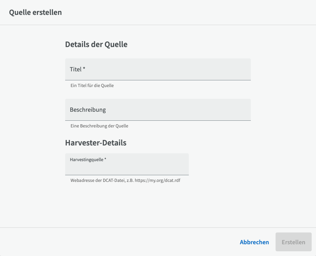Click the 'Quelle erstellen' dialog title
Screen dimensions: 316x256
point(35,13)
